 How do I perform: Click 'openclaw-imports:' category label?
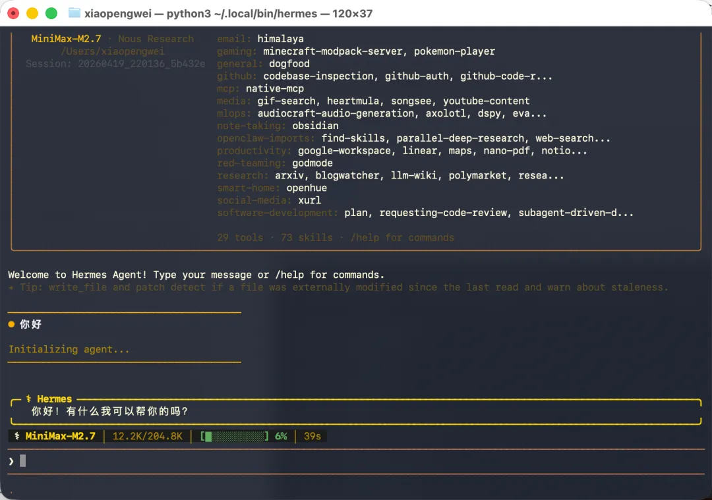(x=266, y=138)
